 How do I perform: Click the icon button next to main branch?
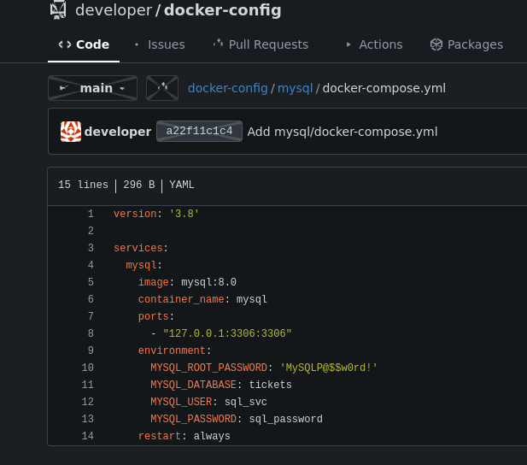(161, 88)
